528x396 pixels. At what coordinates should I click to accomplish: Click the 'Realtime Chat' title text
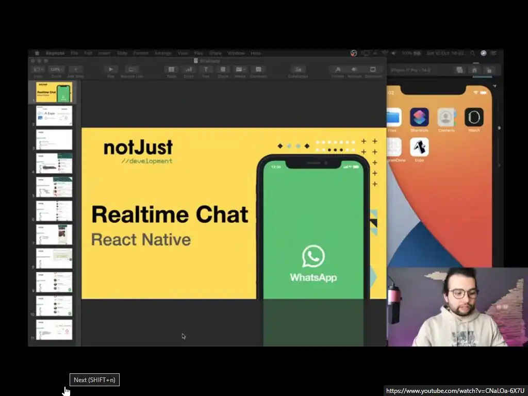(170, 215)
